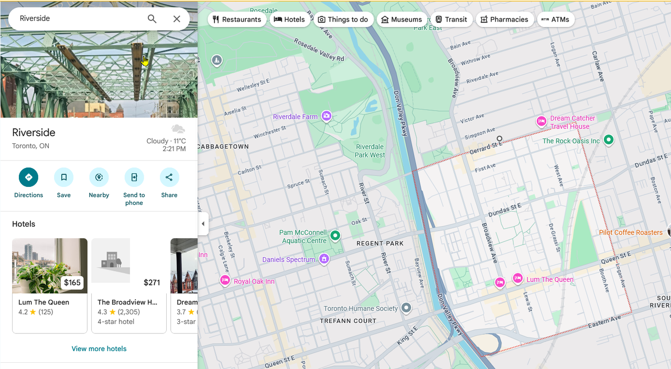Open Lum The Queen hotel card
The width and height of the screenshot is (671, 369).
[x=50, y=285]
